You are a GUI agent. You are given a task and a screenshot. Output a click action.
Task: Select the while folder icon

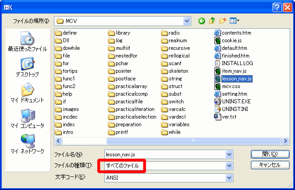click(165, 133)
